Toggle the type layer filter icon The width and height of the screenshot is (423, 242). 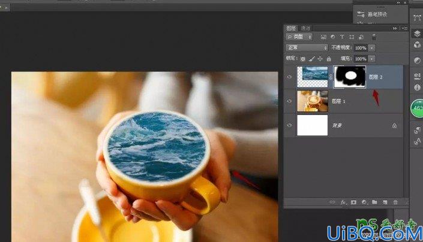(x=342, y=37)
